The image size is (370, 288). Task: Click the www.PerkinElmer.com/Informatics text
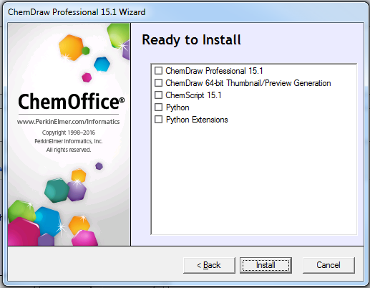[68, 122]
